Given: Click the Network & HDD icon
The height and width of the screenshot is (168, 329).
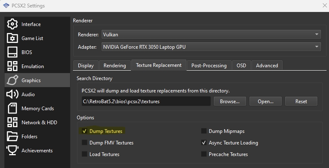Looking at the screenshot, I should [13, 123].
